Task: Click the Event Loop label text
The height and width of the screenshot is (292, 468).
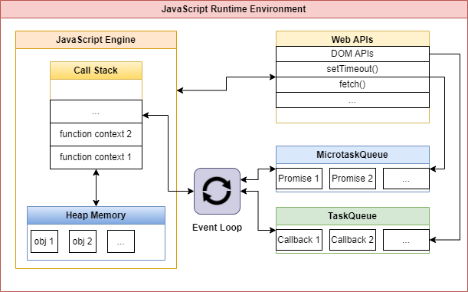Action: click(217, 228)
